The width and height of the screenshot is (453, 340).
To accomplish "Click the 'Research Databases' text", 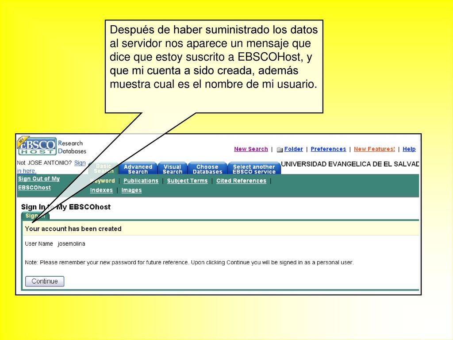I will (72, 147).
